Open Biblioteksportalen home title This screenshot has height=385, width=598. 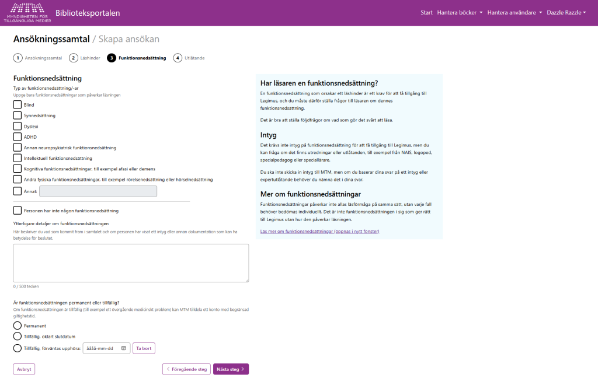coord(88,12)
